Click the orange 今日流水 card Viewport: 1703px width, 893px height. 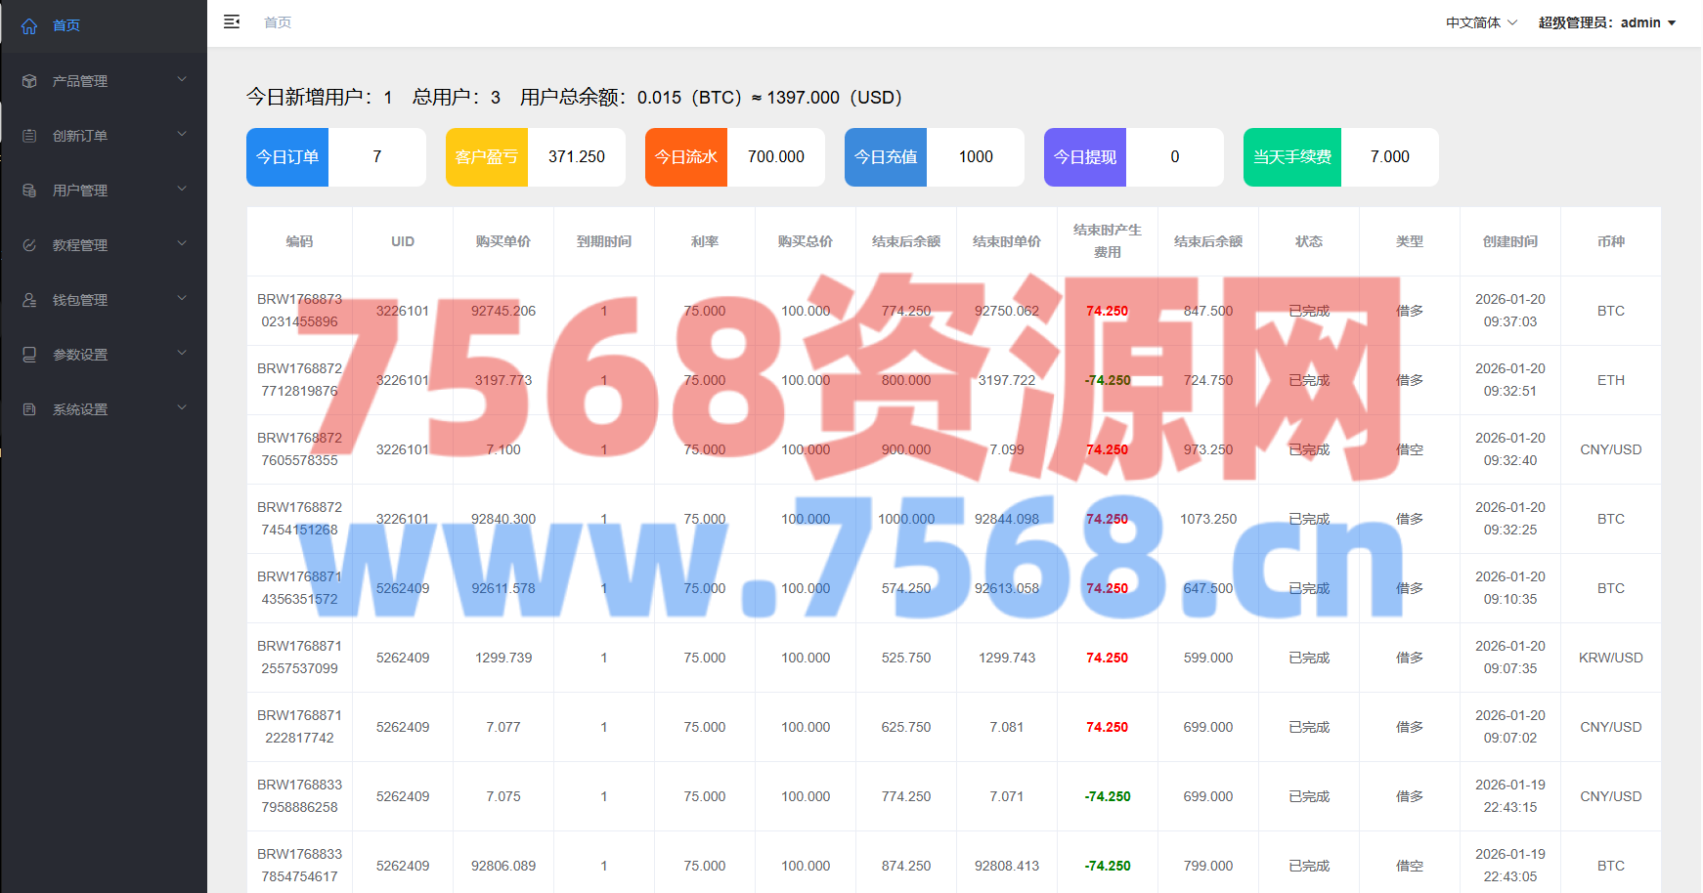(x=686, y=157)
